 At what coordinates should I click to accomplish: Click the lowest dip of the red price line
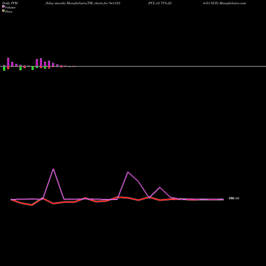pos(32,205)
